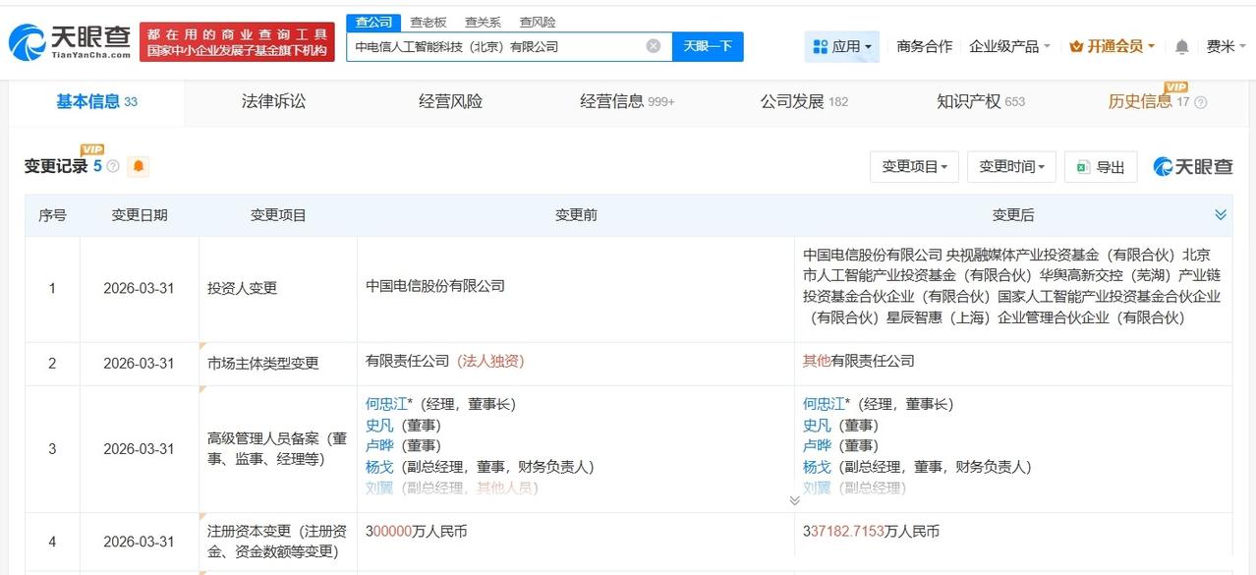
Task: Click the clear (×) icon in the search box
Action: (x=652, y=46)
